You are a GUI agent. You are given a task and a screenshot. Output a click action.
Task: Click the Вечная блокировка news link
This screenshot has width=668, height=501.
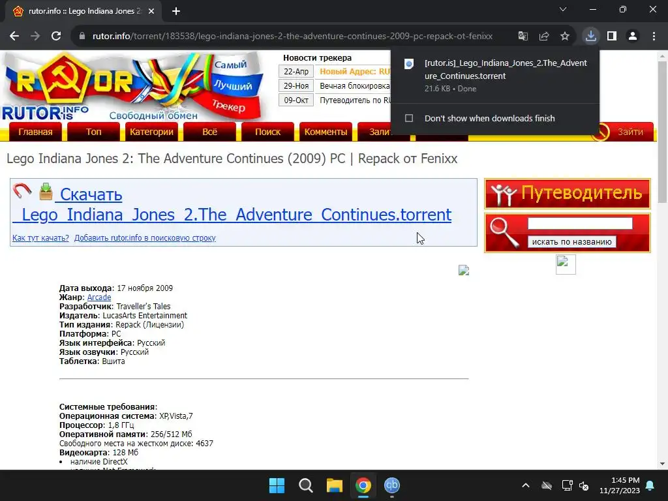pos(354,86)
